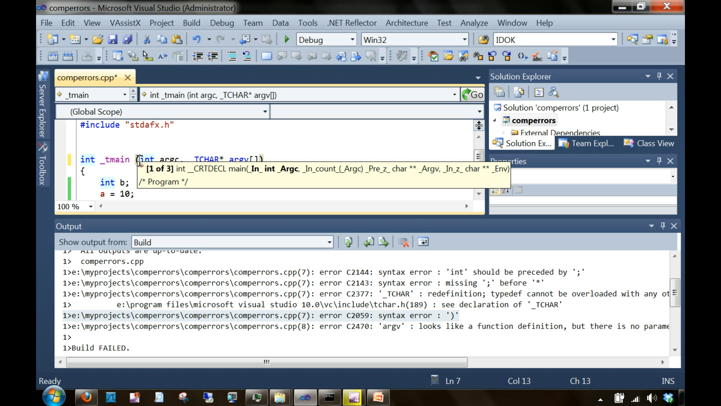Clear All output messages in Output pane
The height and width of the screenshot is (406, 721).
(404, 242)
